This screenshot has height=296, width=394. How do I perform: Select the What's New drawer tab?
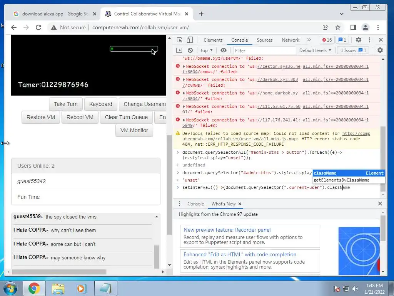(224, 203)
